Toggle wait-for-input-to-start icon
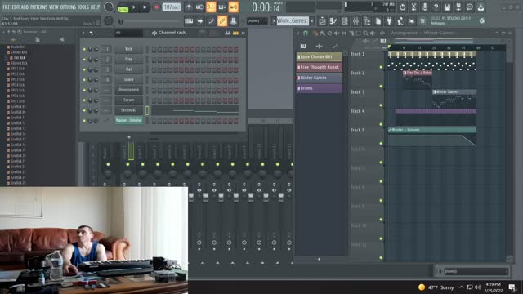The height and width of the screenshot is (294, 523). coord(199,7)
